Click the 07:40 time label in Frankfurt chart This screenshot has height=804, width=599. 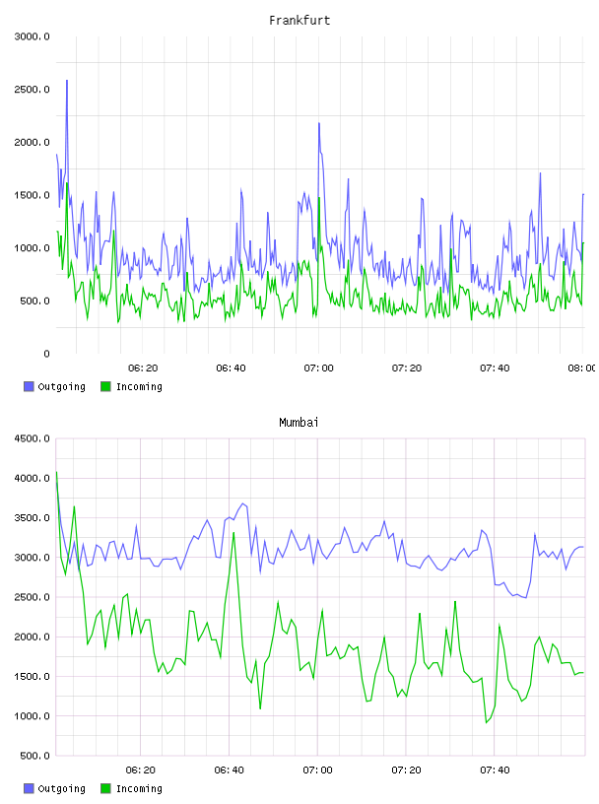tap(495, 368)
